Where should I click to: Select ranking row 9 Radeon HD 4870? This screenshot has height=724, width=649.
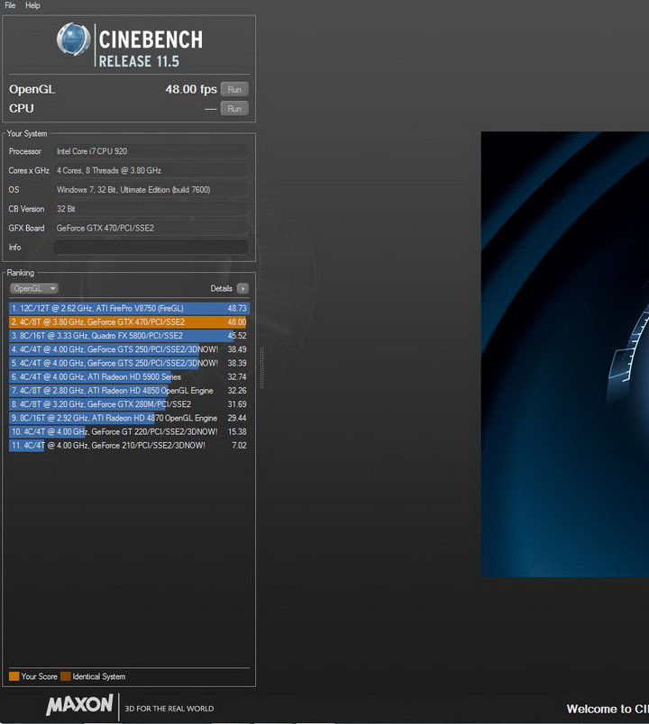[x=129, y=418]
